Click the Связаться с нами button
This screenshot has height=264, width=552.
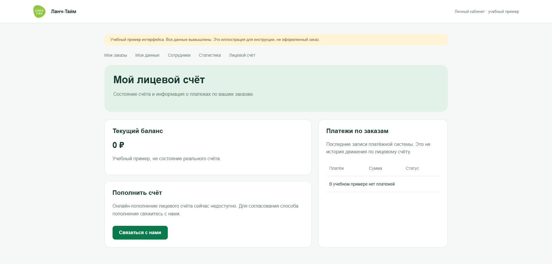(x=140, y=233)
